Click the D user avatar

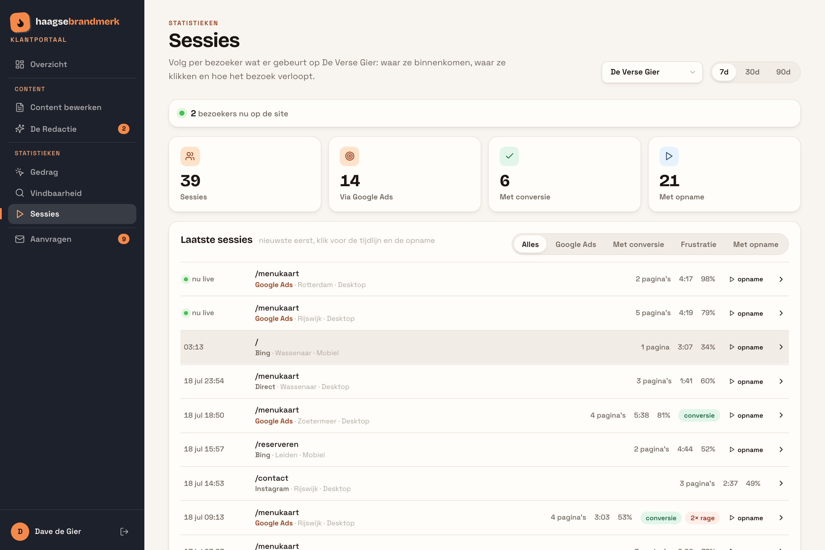point(20,531)
